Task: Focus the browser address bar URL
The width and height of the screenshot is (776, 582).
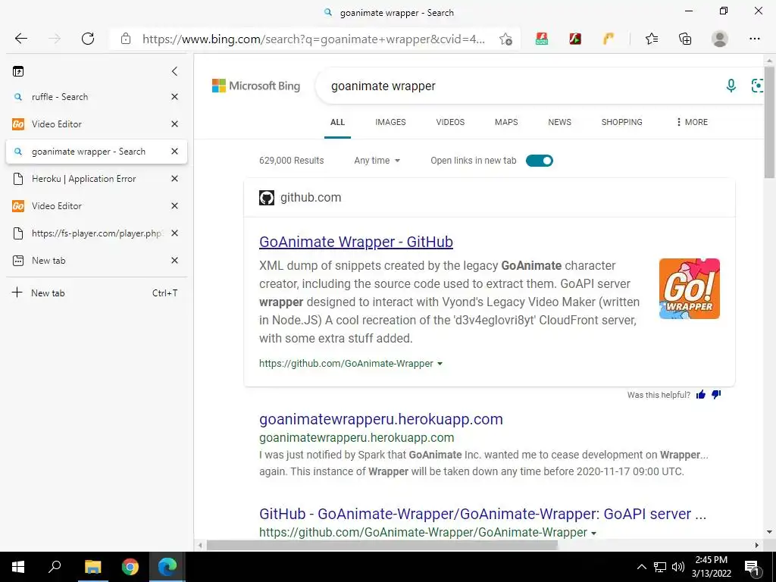Action: point(314,39)
